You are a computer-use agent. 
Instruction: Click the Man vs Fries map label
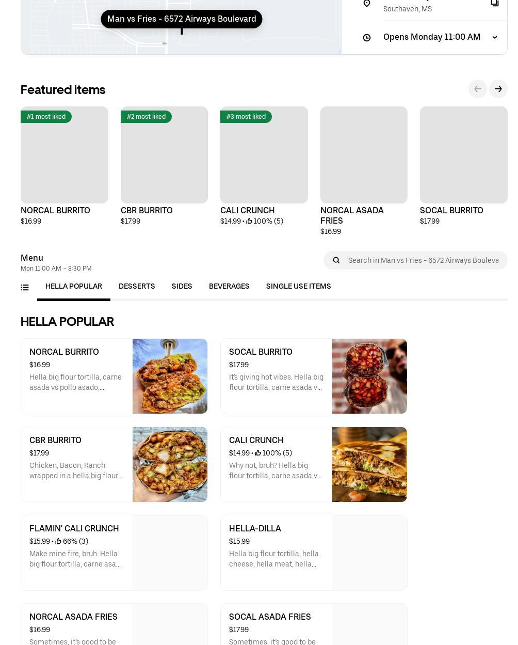[x=182, y=19]
